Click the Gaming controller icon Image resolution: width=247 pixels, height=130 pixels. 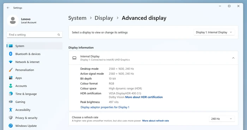click(x=11, y=102)
